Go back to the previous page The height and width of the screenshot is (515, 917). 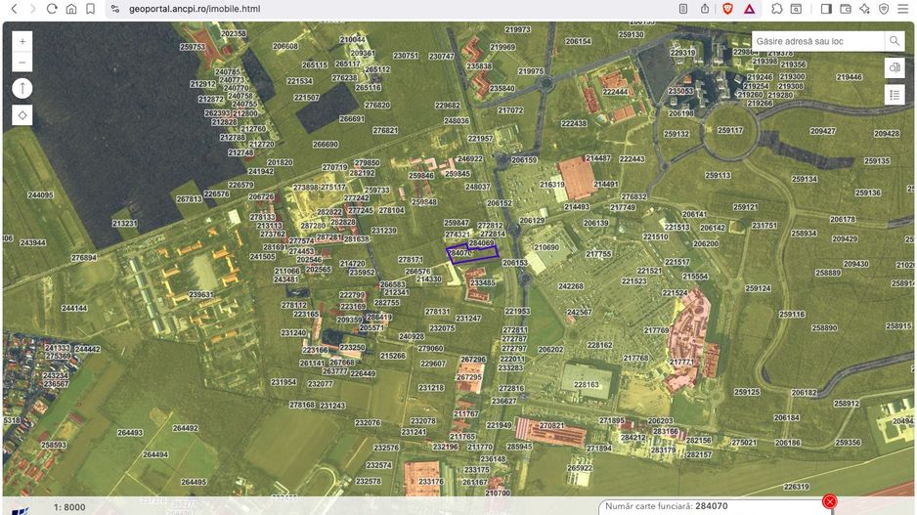pyautogui.click(x=14, y=9)
